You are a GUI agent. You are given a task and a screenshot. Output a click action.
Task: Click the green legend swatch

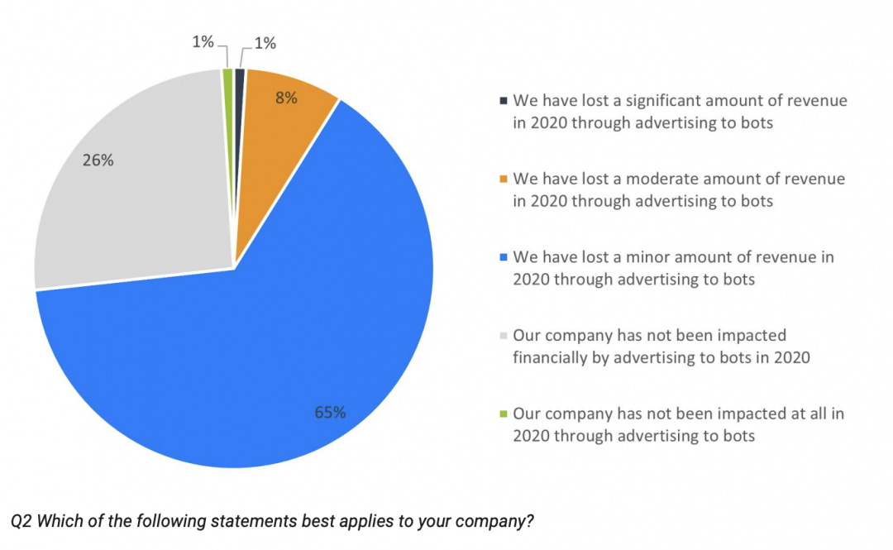[x=504, y=414]
